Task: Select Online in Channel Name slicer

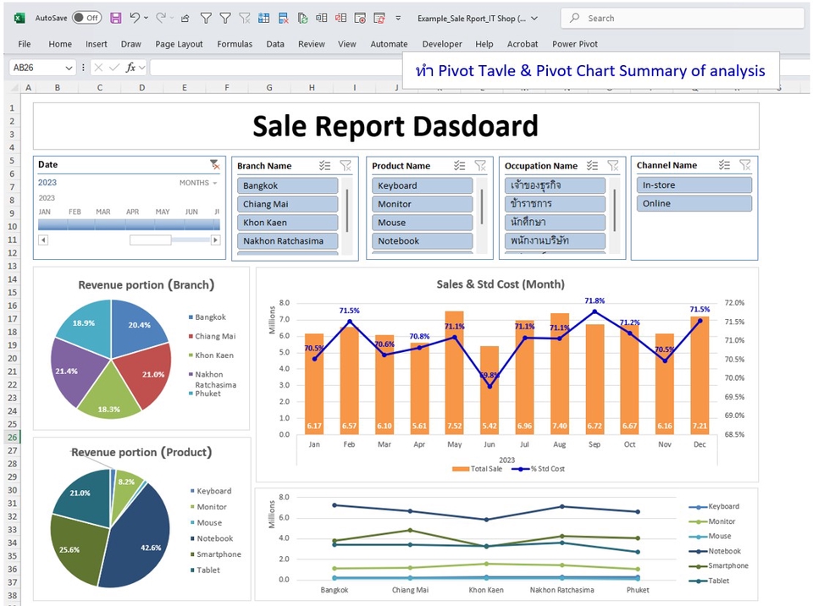Action: click(x=694, y=204)
